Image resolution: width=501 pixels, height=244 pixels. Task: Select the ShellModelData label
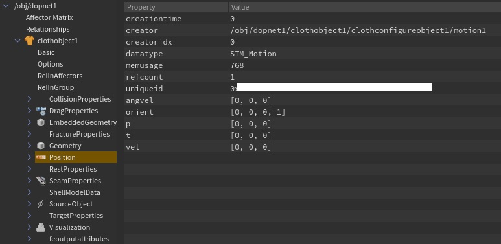tap(75, 192)
